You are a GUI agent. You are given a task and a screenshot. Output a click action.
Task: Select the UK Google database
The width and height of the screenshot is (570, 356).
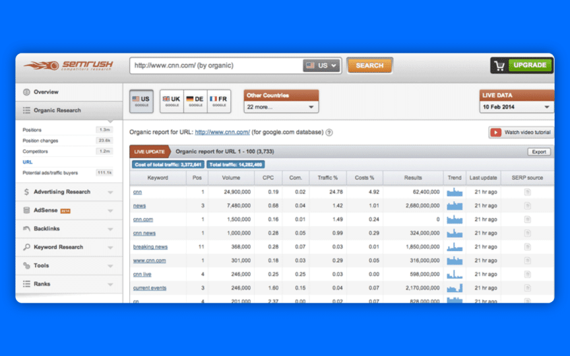click(x=172, y=102)
